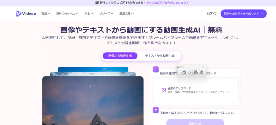Expand the 製品 menu
This screenshot has width=276, height=125.
click(46, 13)
